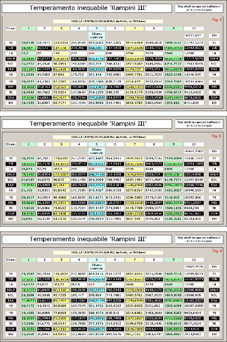
Task: Select the 9198,231 cell in the RE row
Action: coord(194,208)
